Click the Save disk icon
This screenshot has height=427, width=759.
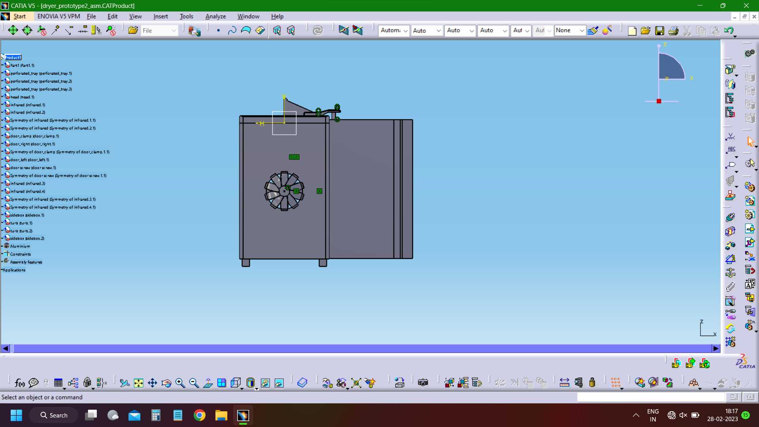(659, 30)
